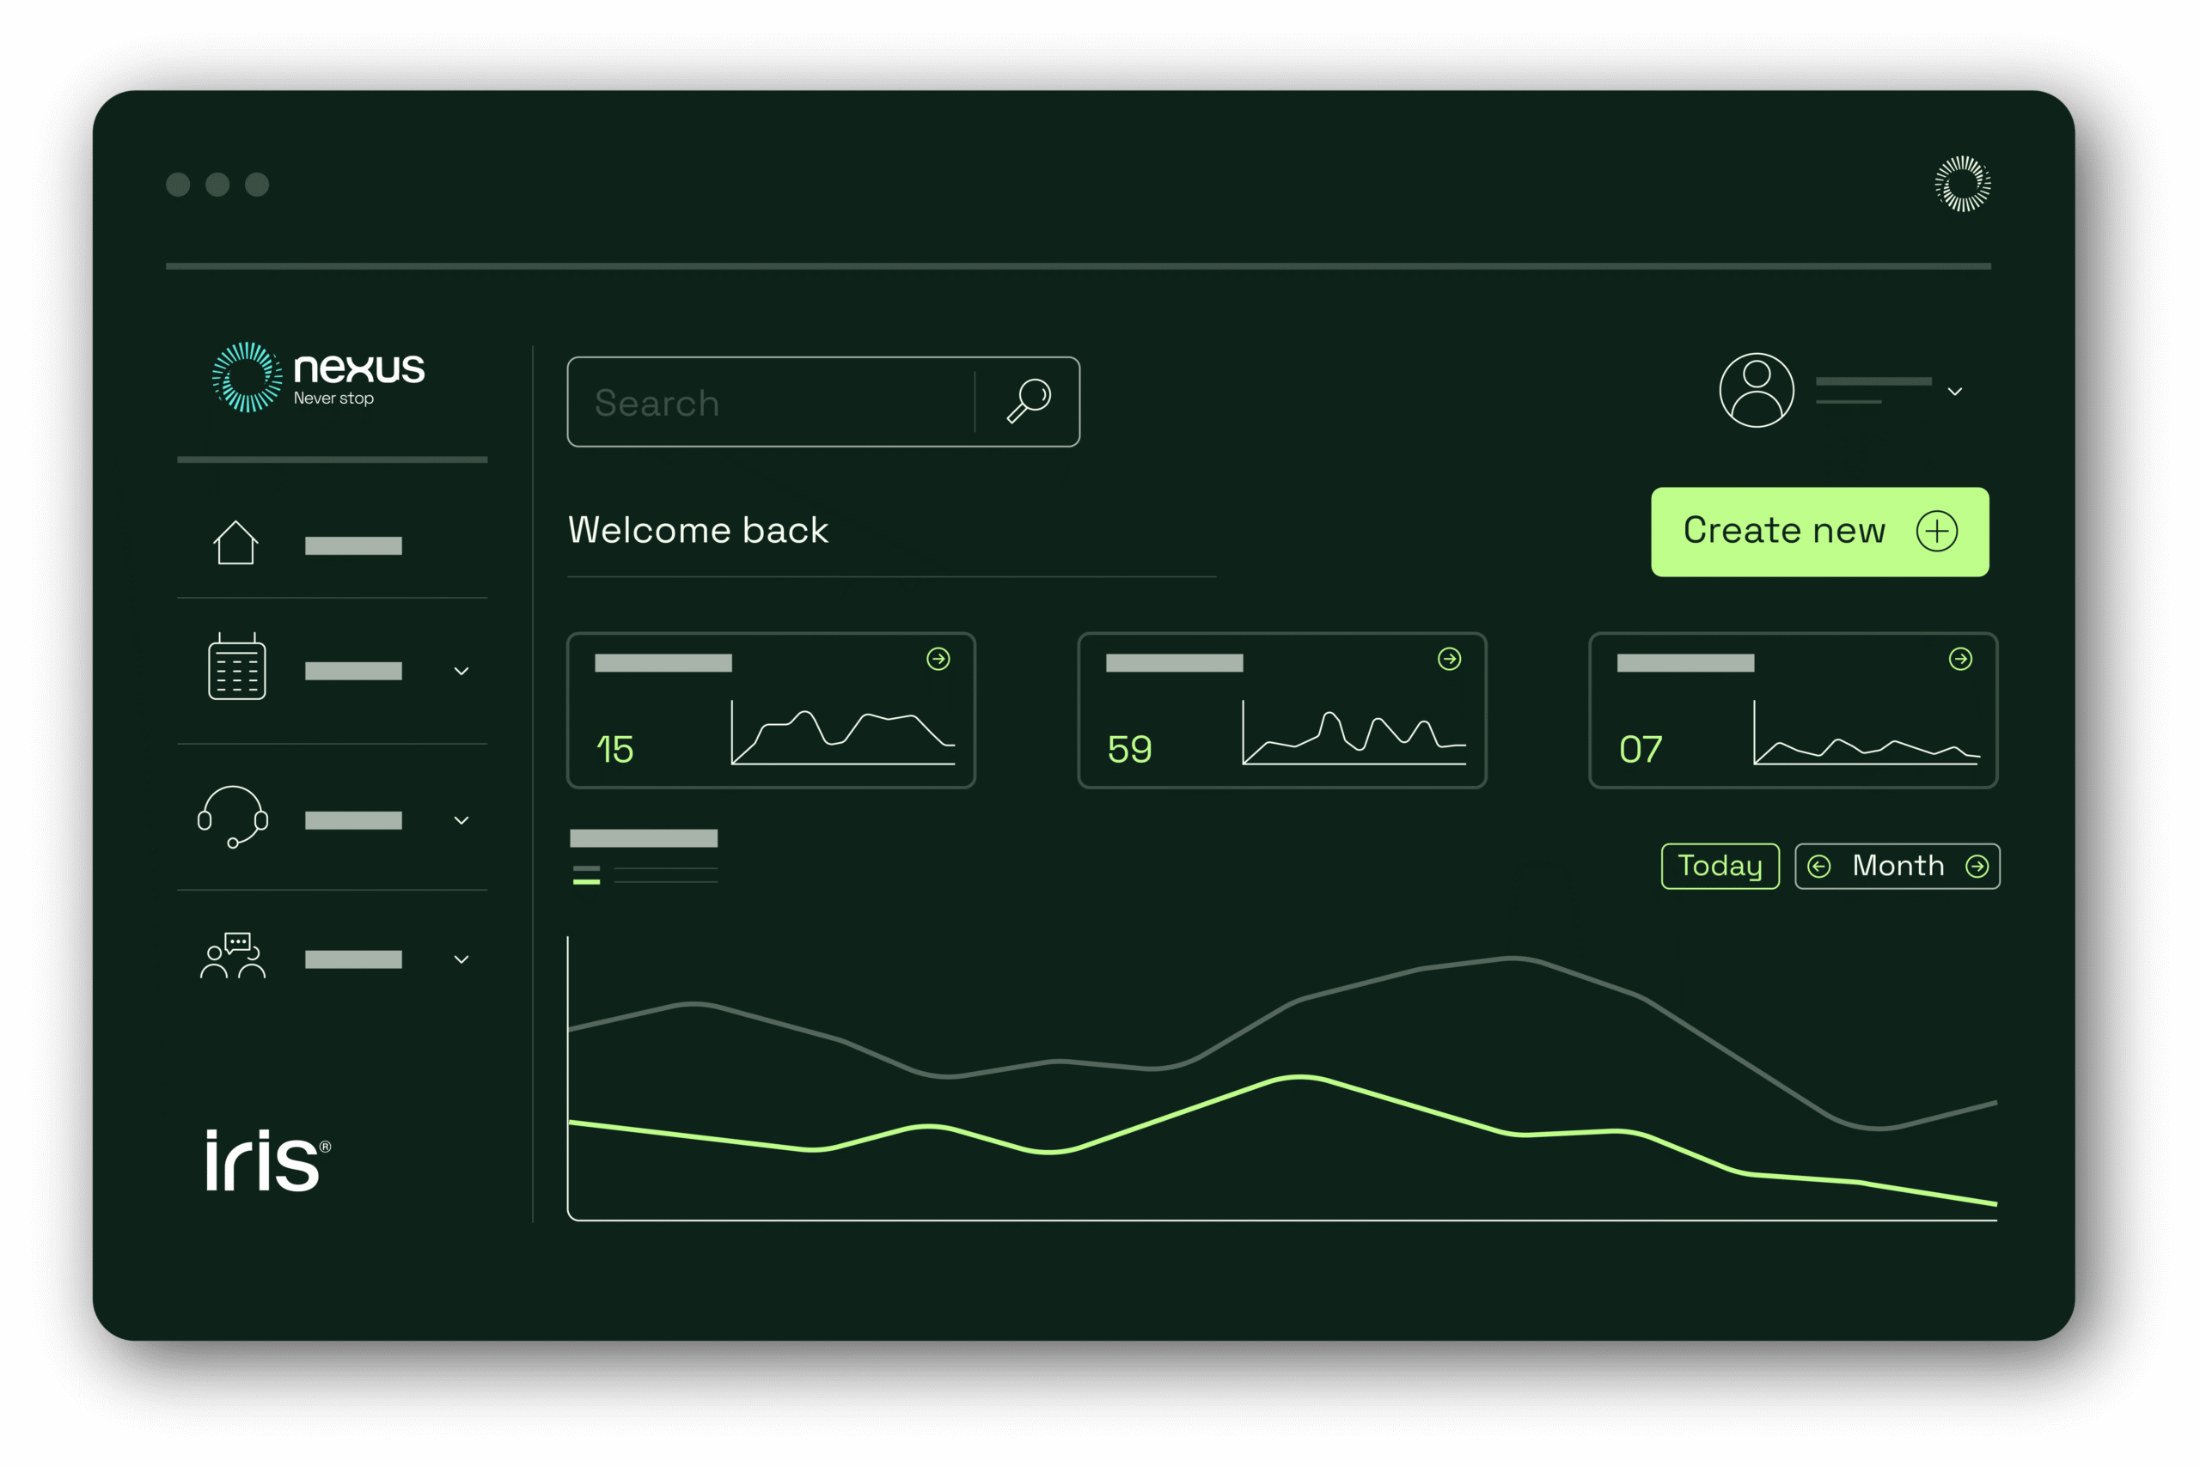The width and height of the screenshot is (2200, 1467).
Task: Click the Nexus Never stop logo
Action: point(318,377)
